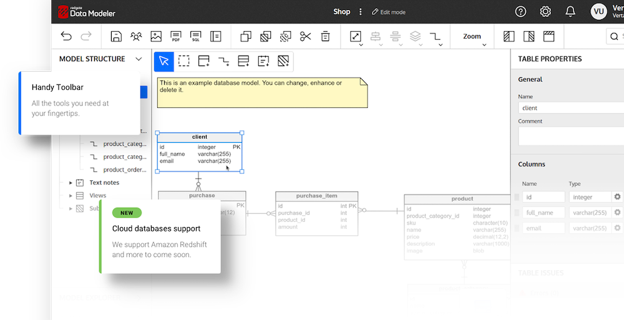The image size is (624, 320).
Task: Delete selected item with the trash icon
Action: [x=325, y=36]
